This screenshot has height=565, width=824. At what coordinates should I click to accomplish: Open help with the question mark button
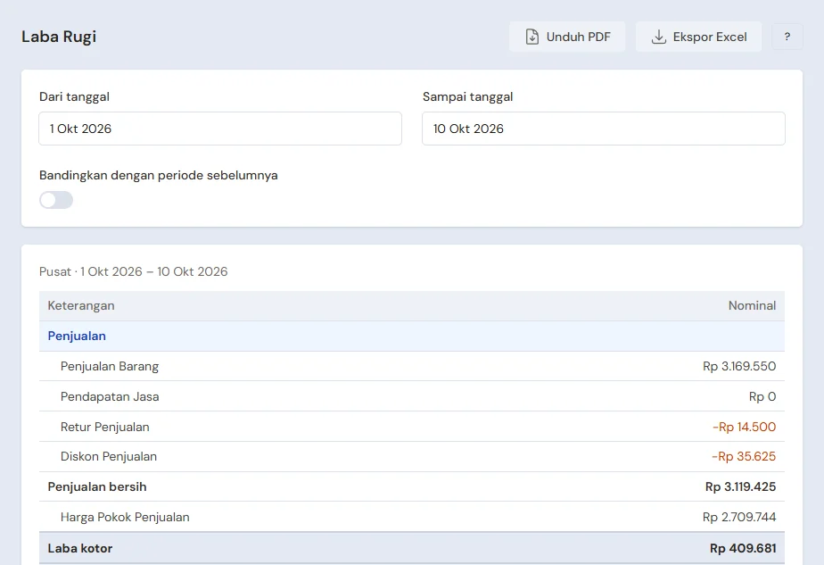pos(787,37)
